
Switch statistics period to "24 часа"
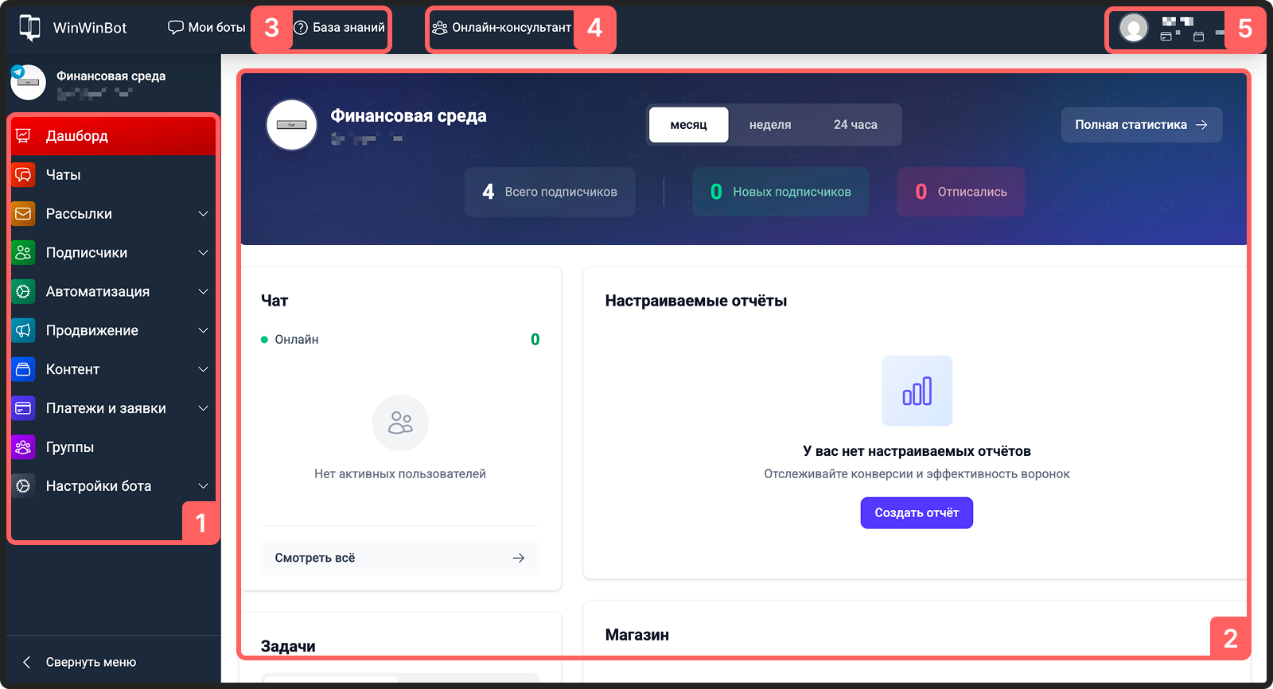(855, 125)
